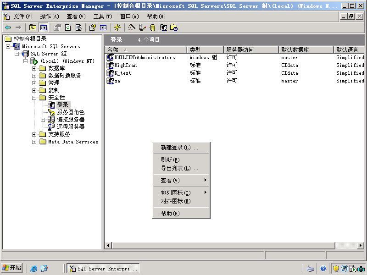Click the Show/Hide action pane icon
Image resolution: width=367 pixels, height=275 pixels.
[103, 27]
